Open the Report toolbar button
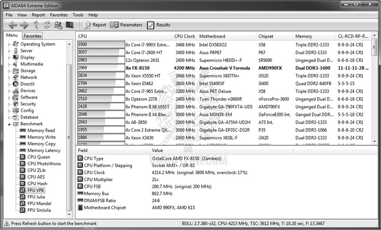 click(95, 25)
